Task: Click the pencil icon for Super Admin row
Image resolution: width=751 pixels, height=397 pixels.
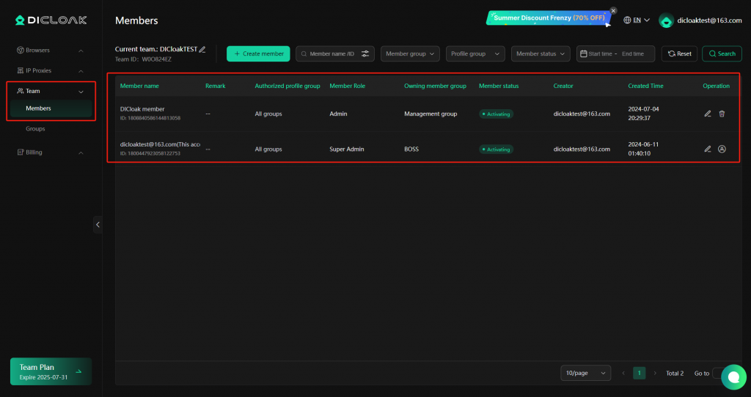Action: pos(708,149)
